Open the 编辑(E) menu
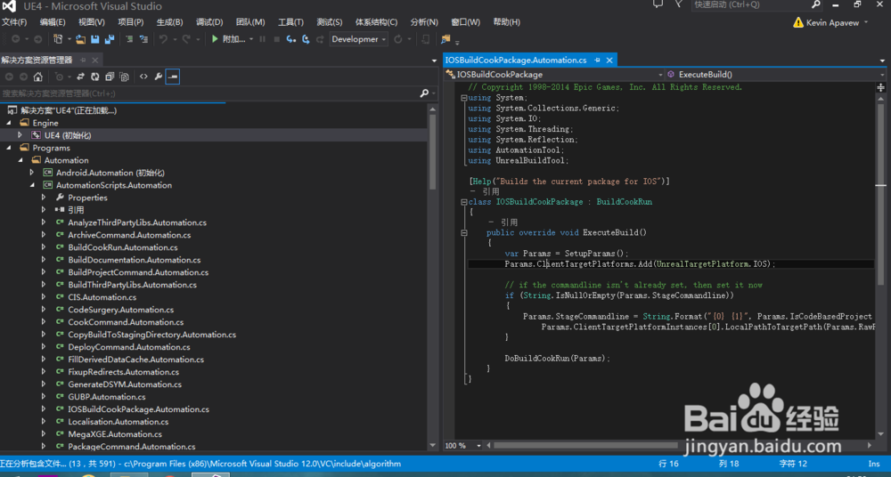Viewport: 891px width, 477px height. click(53, 22)
